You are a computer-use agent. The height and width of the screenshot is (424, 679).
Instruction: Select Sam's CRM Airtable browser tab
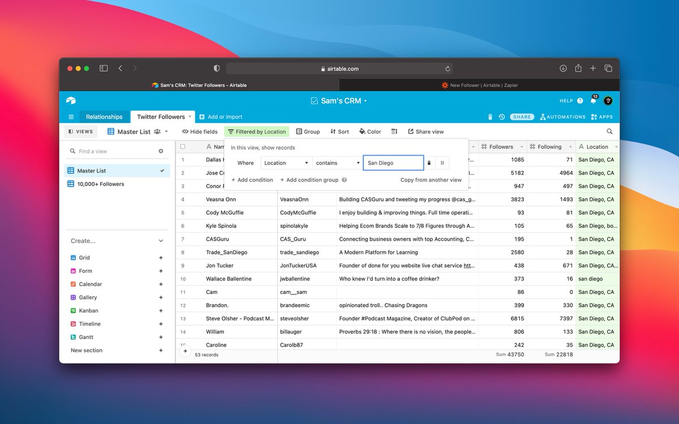coord(199,85)
